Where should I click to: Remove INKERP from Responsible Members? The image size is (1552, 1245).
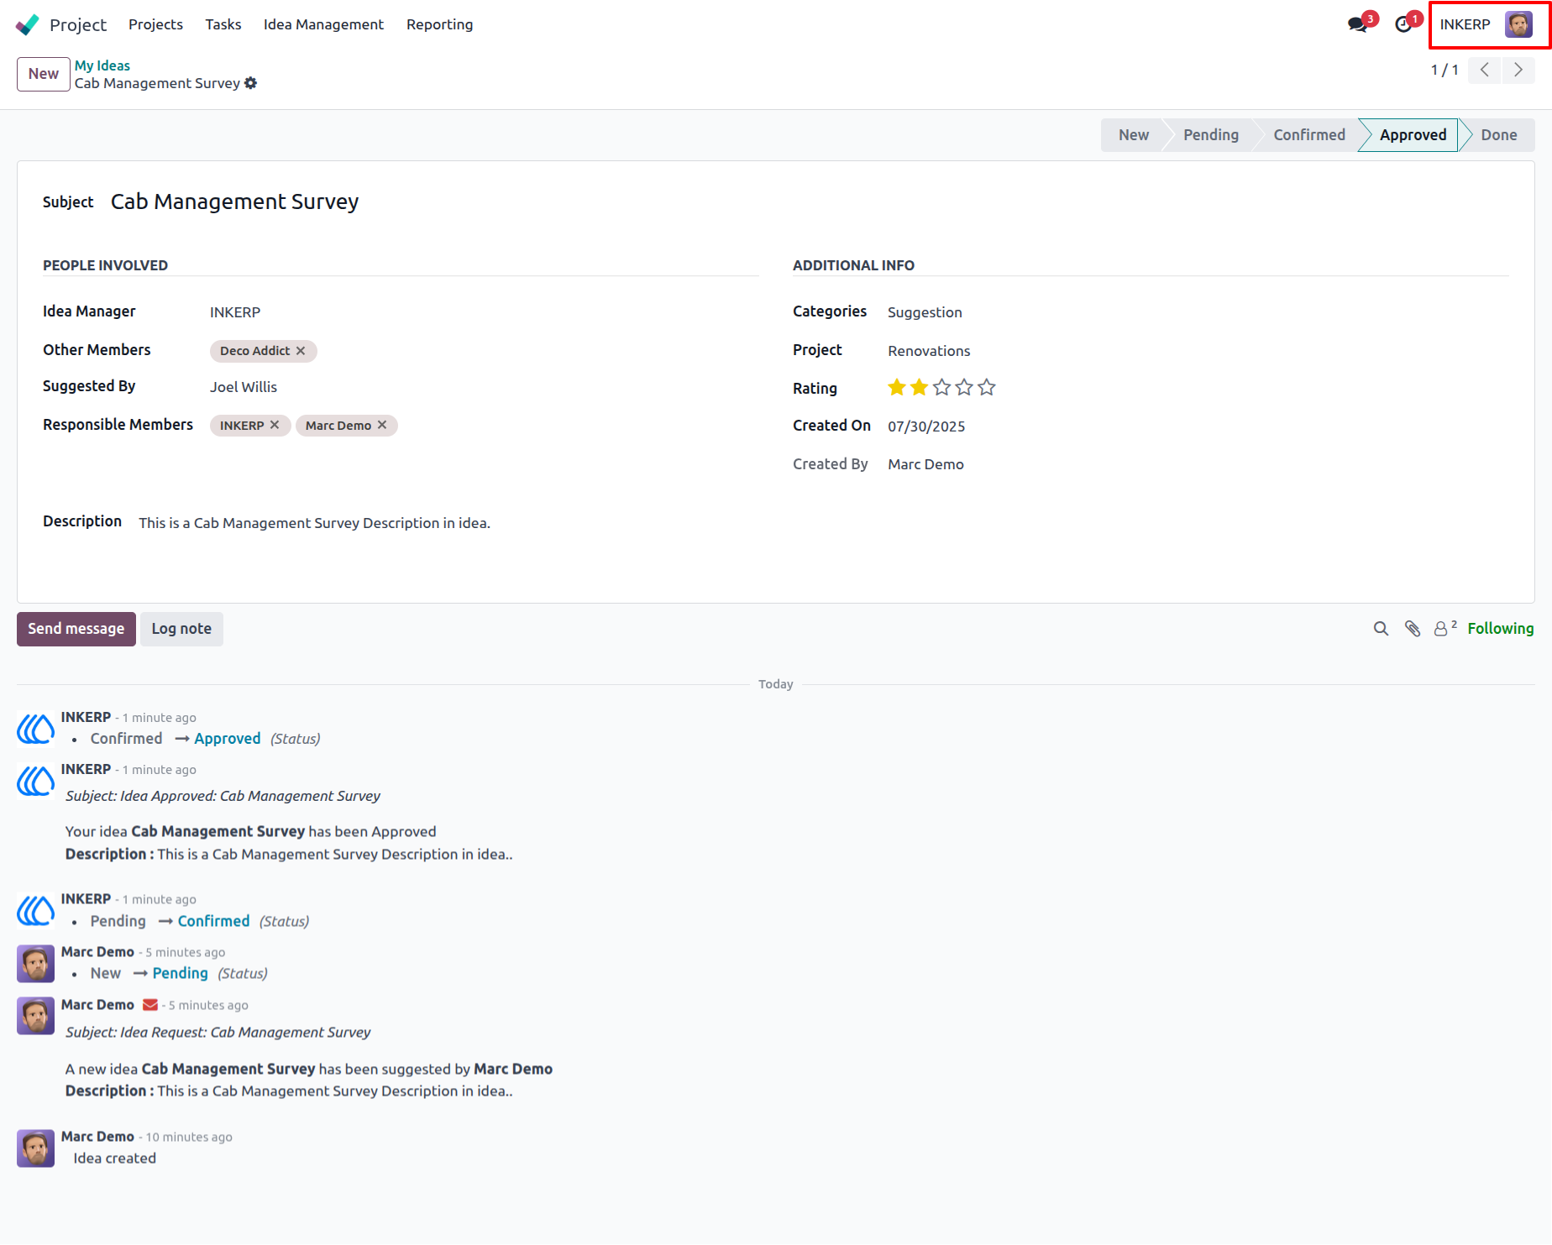(275, 425)
